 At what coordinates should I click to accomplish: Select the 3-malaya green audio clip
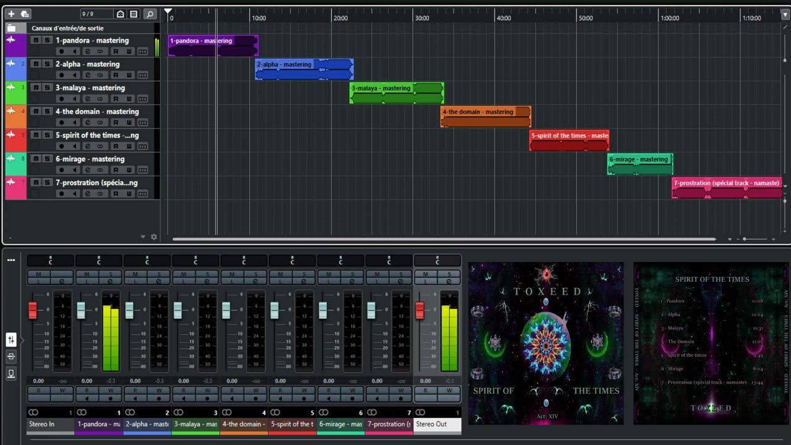point(397,93)
